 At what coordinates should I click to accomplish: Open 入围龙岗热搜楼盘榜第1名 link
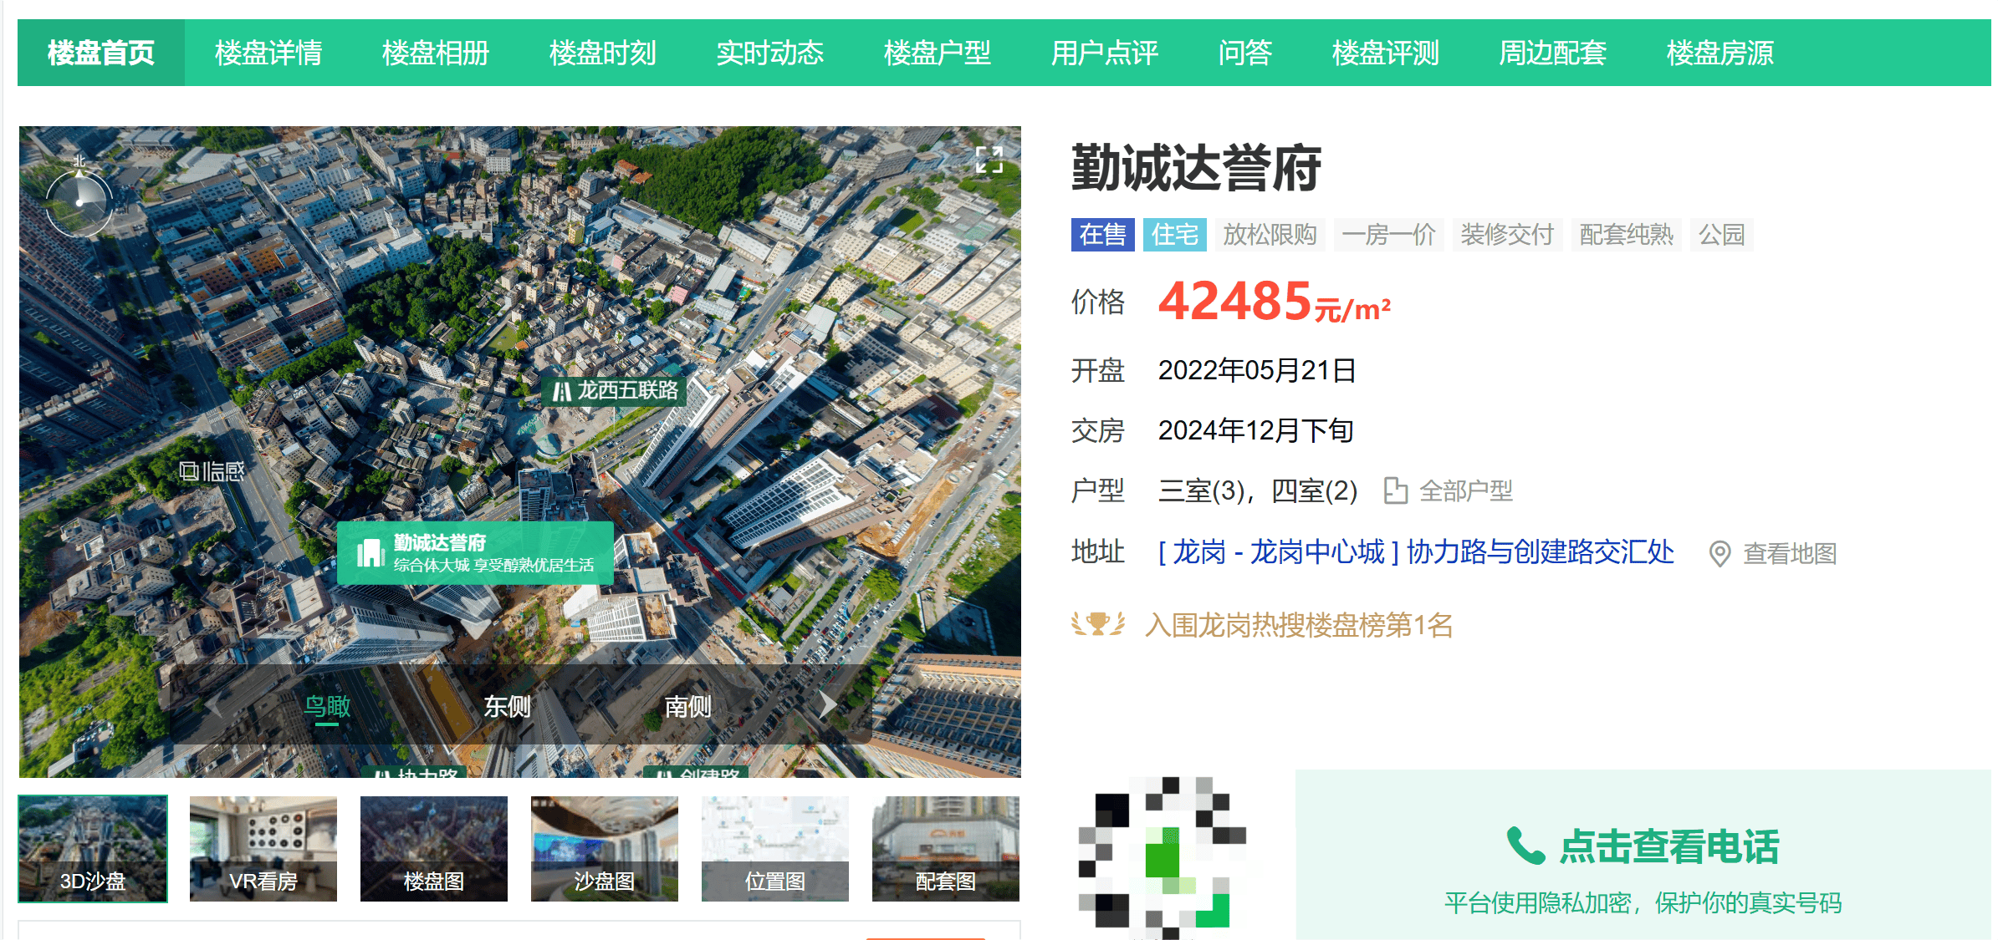point(1299,625)
